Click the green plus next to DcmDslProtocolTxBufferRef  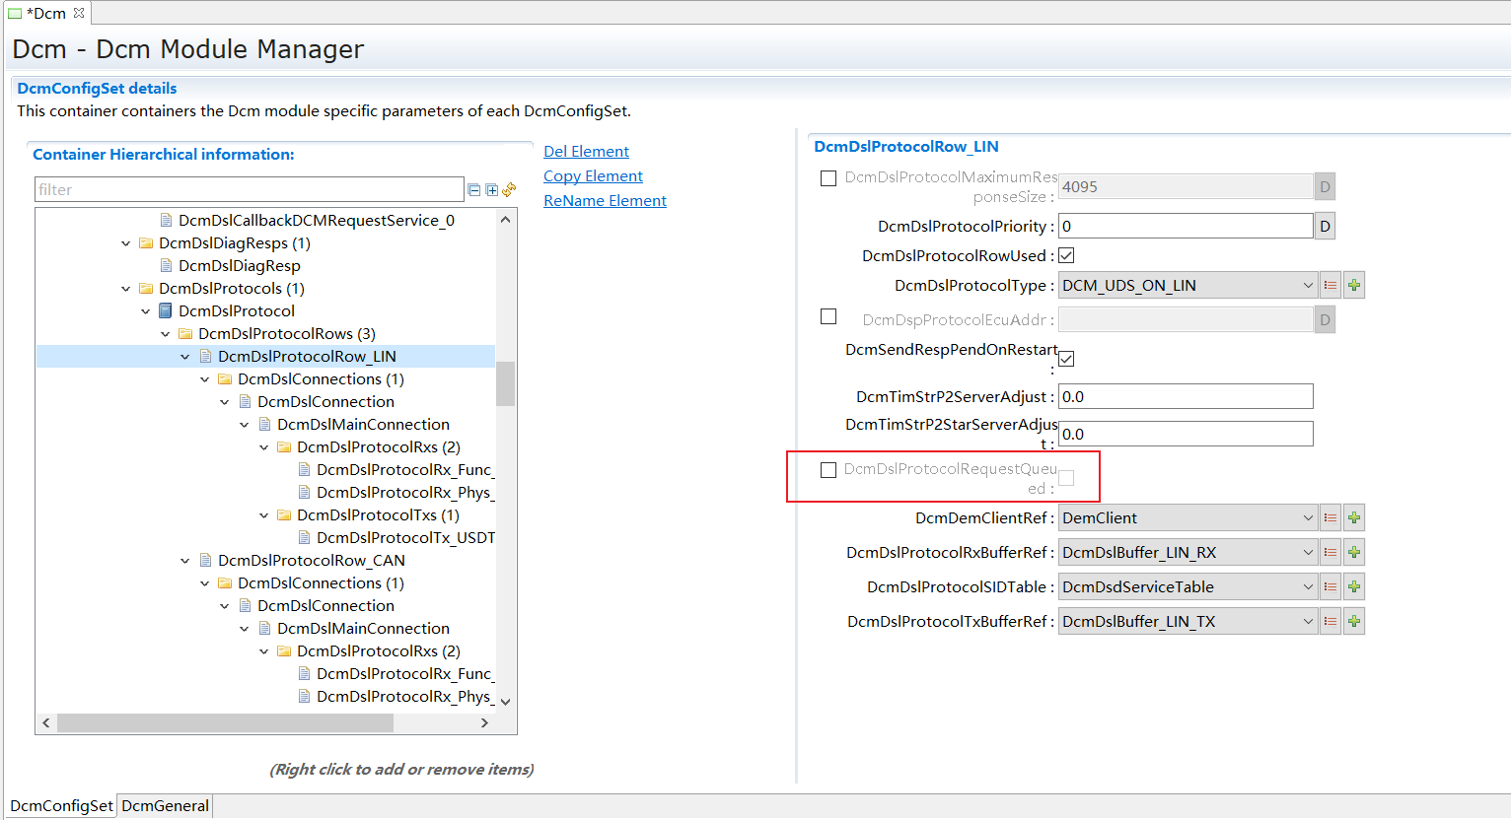pyautogui.click(x=1354, y=622)
